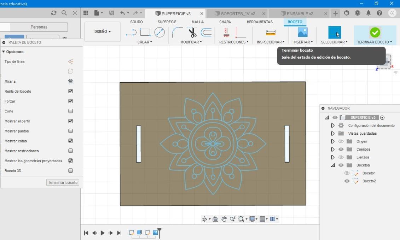Click the Select tool icon

(x=335, y=33)
